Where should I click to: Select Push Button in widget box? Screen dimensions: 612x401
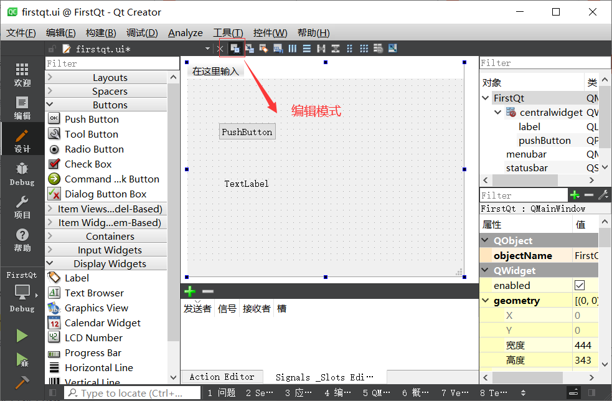(x=92, y=119)
